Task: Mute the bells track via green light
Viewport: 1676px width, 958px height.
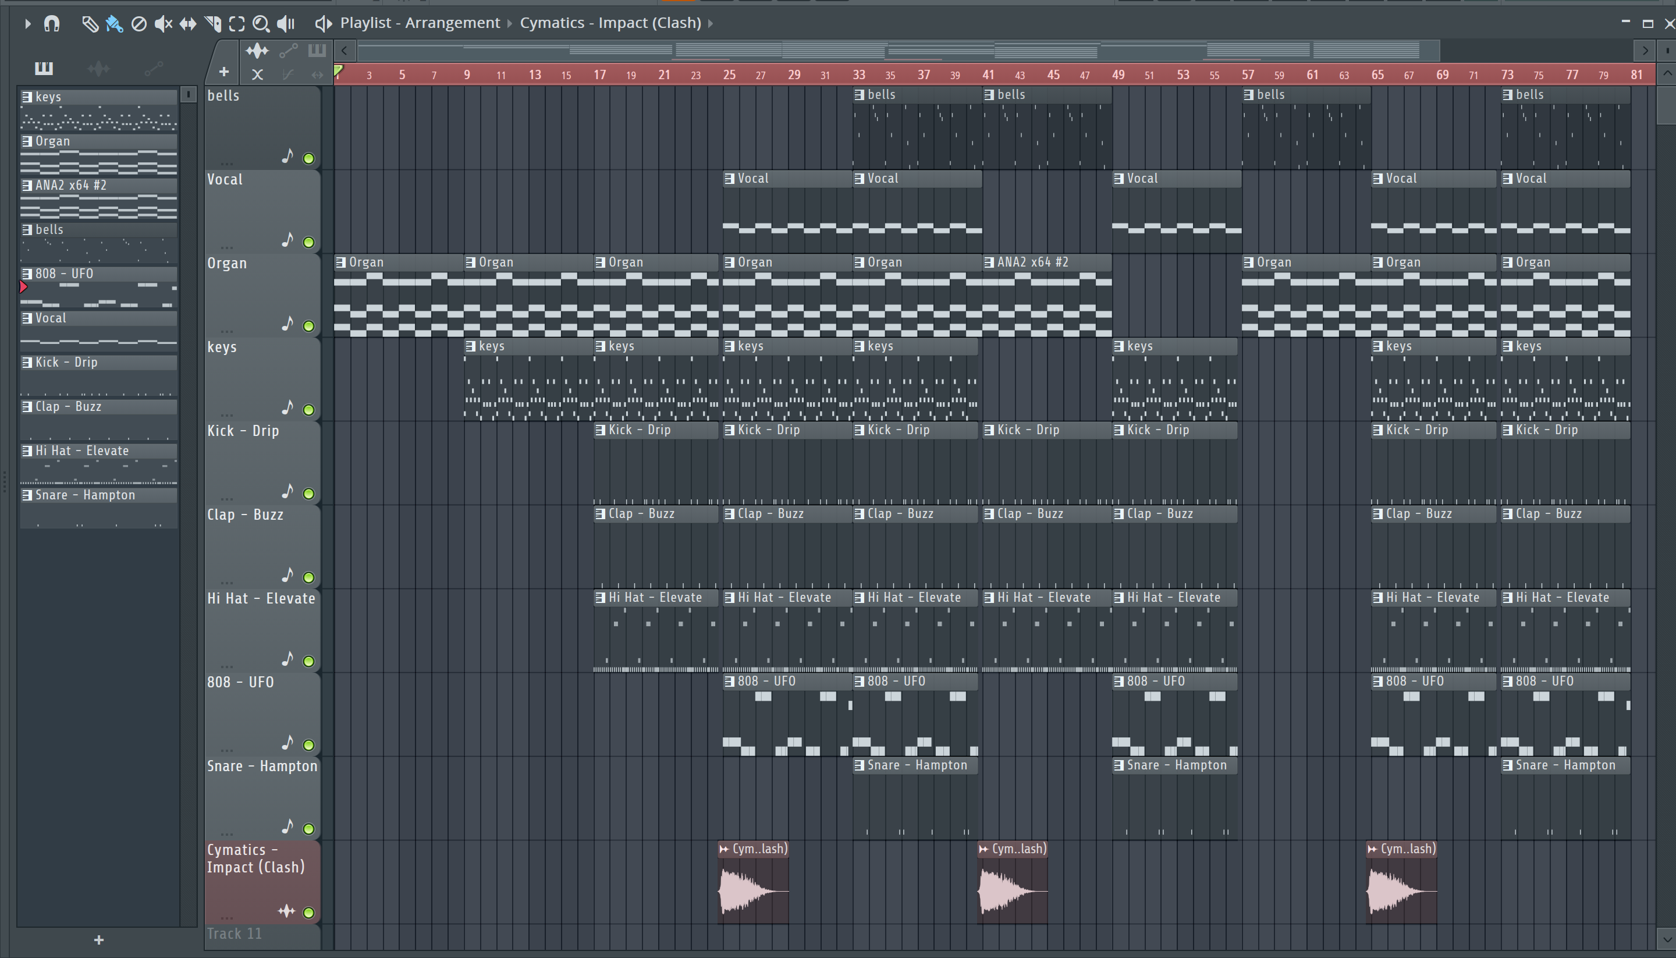Action: pyautogui.click(x=308, y=158)
